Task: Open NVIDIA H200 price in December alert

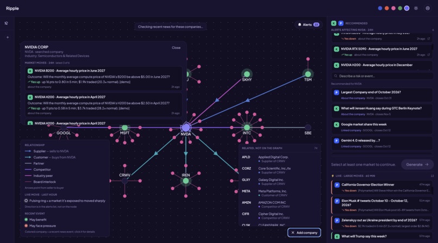Action: coord(382,66)
